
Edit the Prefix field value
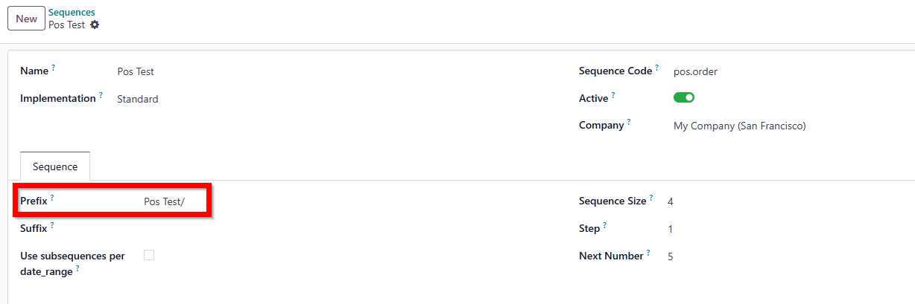tap(164, 201)
